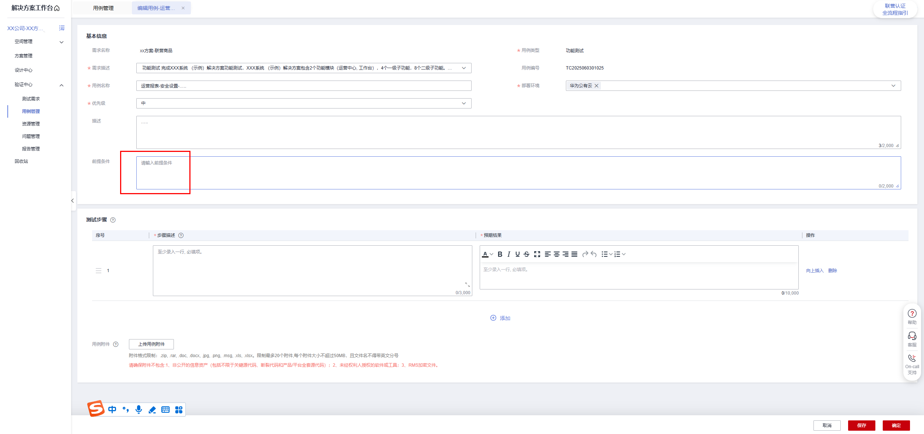Toggle strikethrough in the 预期结果 editor
924x434 pixels.
point(526,254)
